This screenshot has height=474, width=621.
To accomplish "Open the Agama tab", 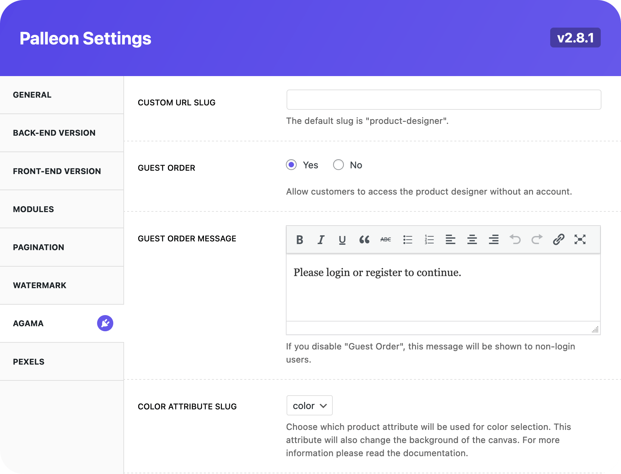I will (x=62, y=324).
